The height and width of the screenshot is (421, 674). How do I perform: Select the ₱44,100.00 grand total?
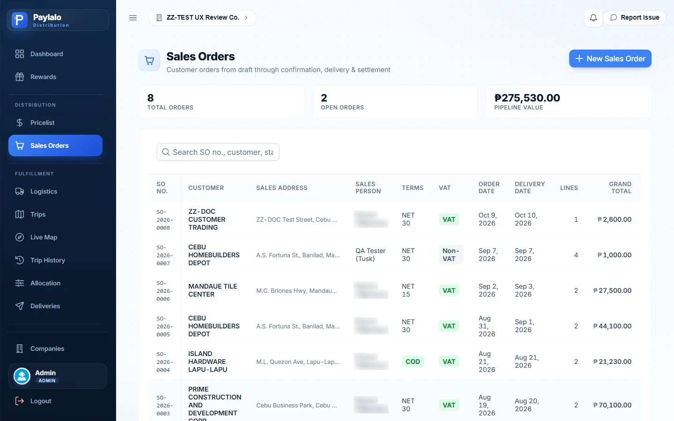coord(612,326)
